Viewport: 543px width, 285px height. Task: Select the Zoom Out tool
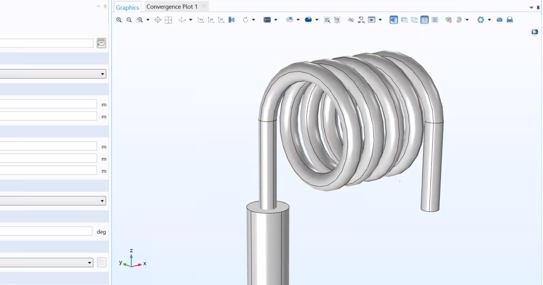[x=129, y=20]
